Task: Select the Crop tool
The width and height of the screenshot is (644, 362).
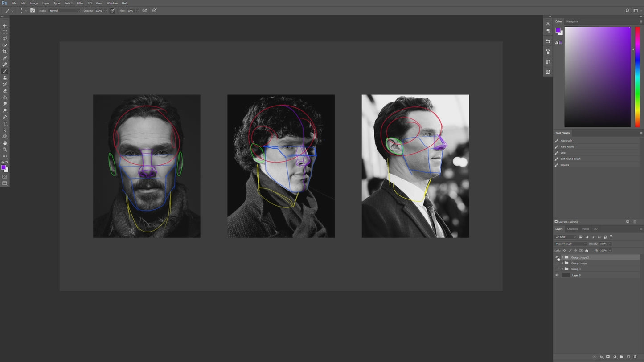Action: click(x=5, y=51)
